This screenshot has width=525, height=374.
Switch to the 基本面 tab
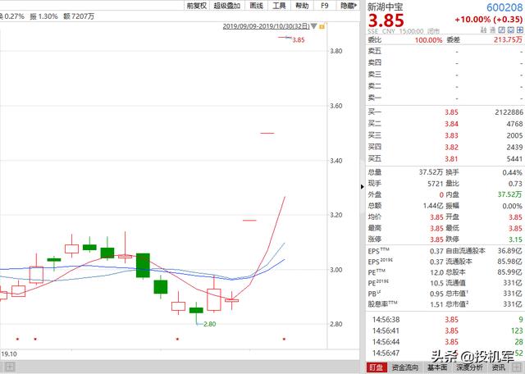click(x=437, y=367)
